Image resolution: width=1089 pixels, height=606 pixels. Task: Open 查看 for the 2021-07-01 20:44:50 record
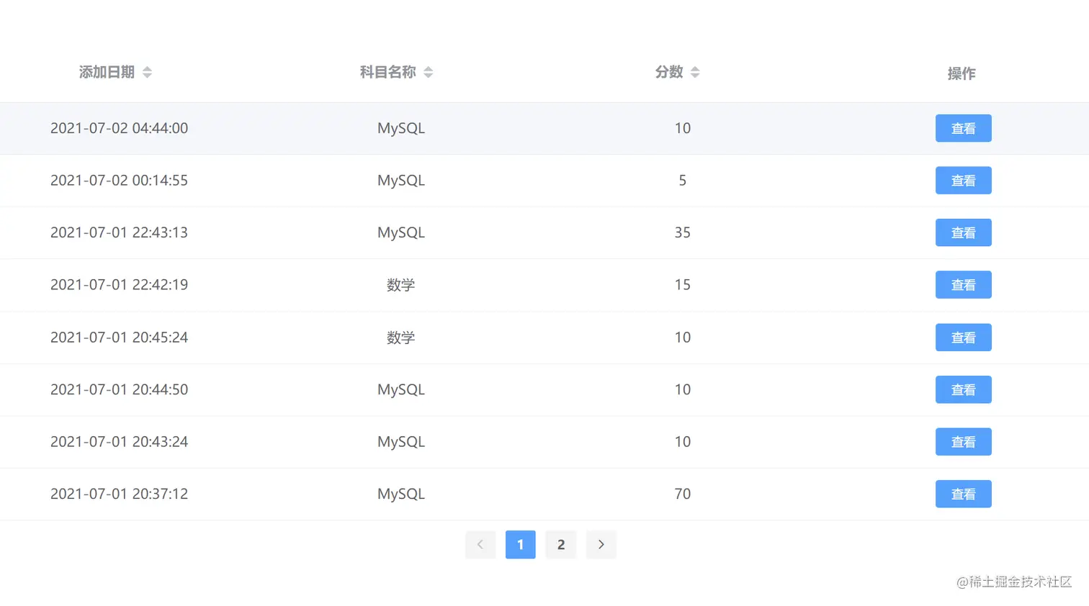point(964,389)
